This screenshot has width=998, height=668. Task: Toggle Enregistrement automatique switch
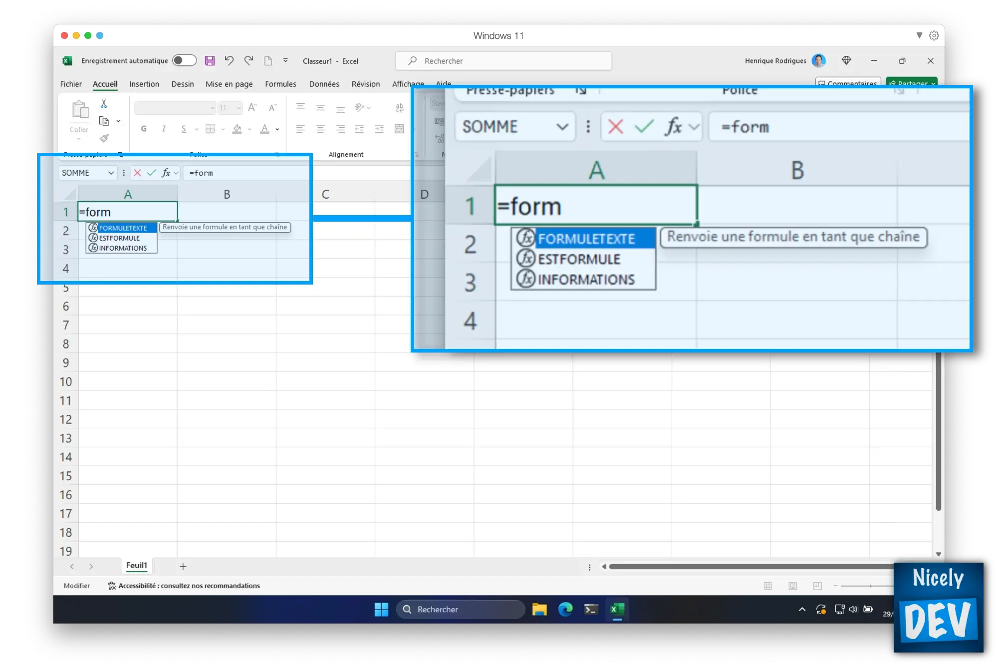[x=184, y=60]
